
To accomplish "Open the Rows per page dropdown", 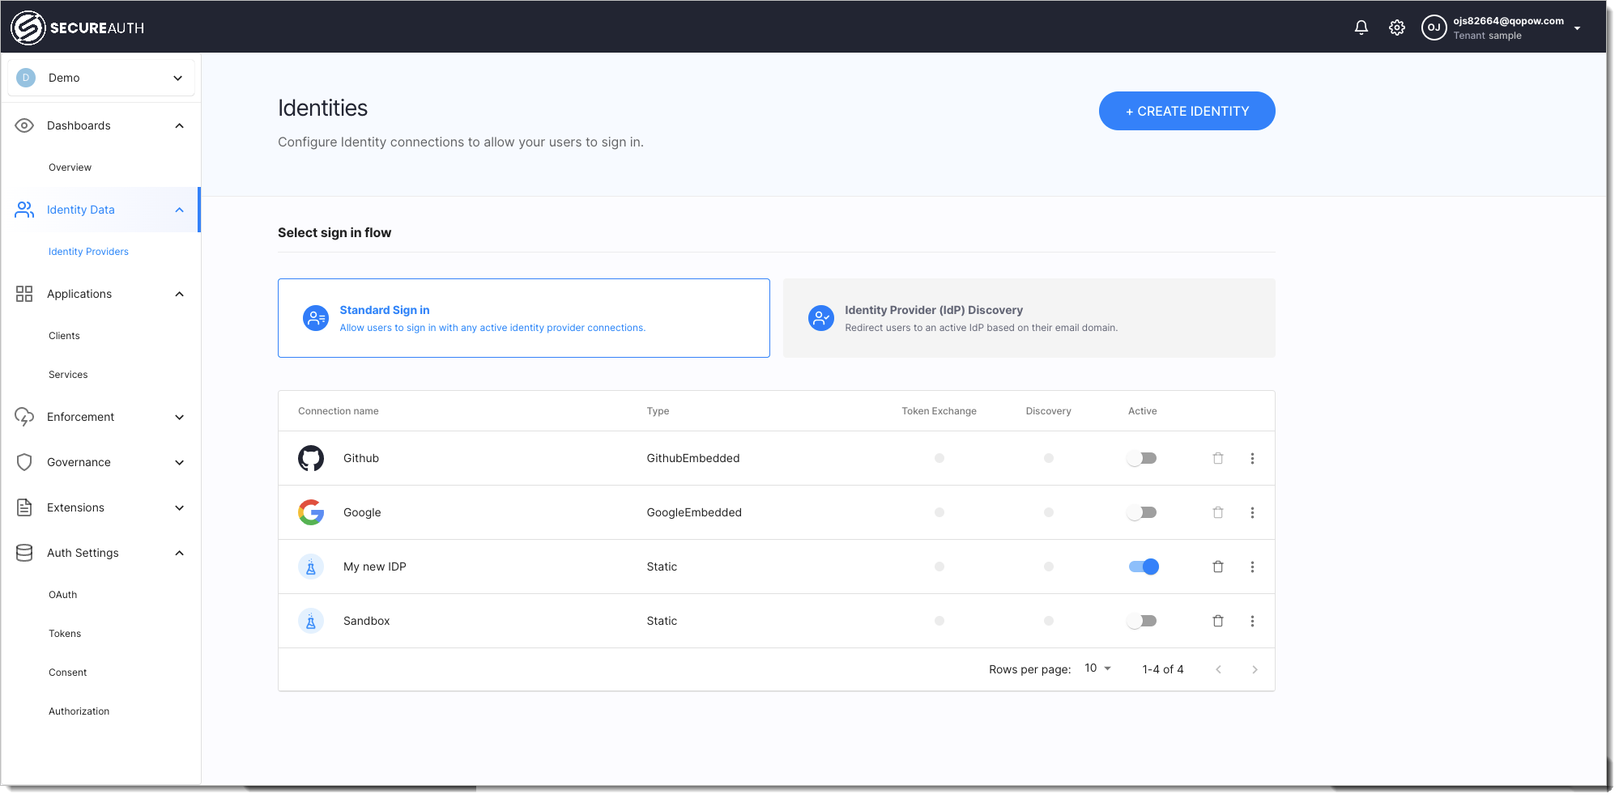I will click(x=1098, y=669).
